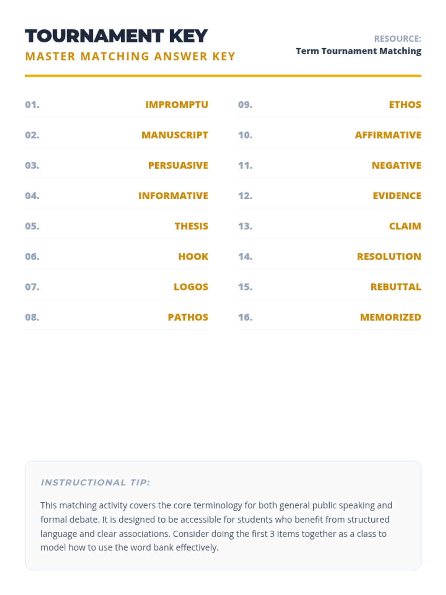This screenshot has width=446, height=595.
Task: Select the AFFIRMATIVE answer term
Action: tap(388, 135)
